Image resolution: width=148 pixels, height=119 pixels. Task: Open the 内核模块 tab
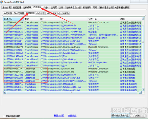pos(27,8)
